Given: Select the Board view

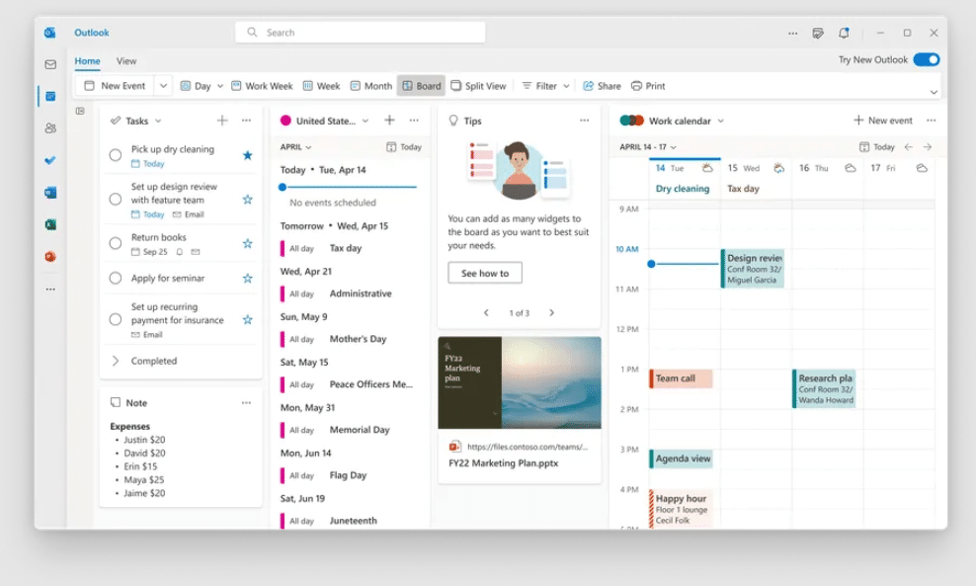Looking at the screenshot, I should click(422, 86).
